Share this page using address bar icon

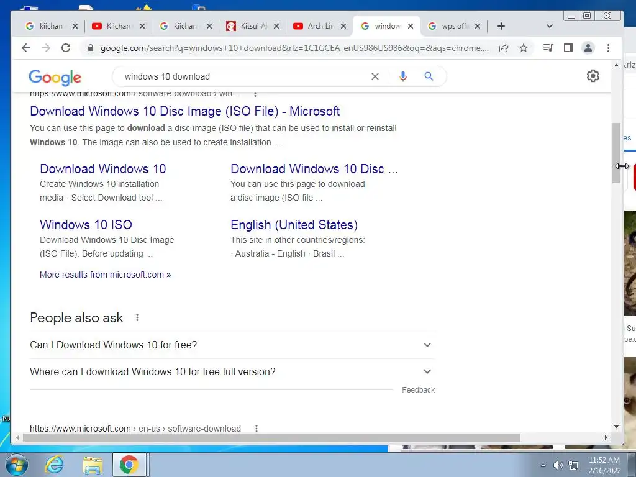pyautogui.click(x=504, y=48)
